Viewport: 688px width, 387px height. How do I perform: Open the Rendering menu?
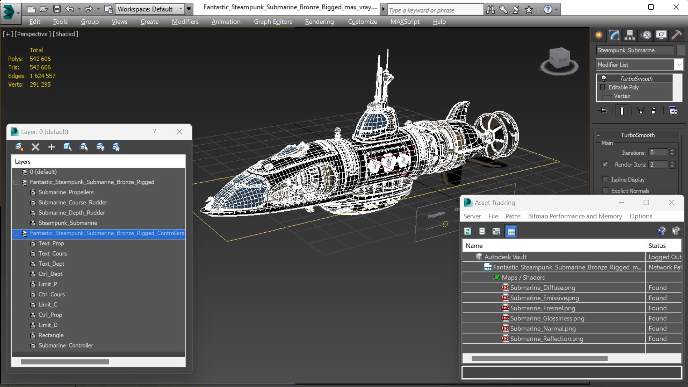tap(319, 21)
